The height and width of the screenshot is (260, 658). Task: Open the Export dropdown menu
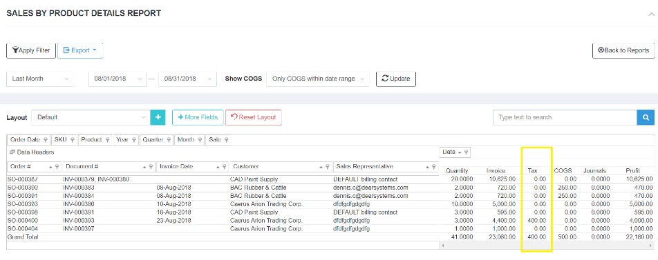80,50
